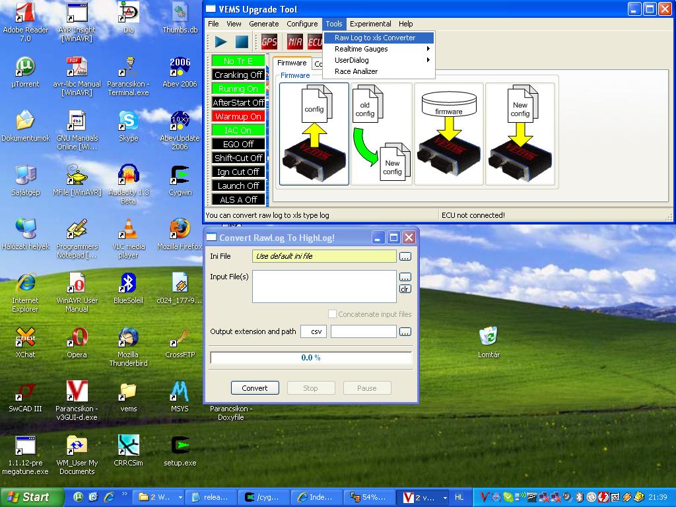Select the XChat desktop icon
This screenshot has width=676, height=507.
click(x=26, y=343)
